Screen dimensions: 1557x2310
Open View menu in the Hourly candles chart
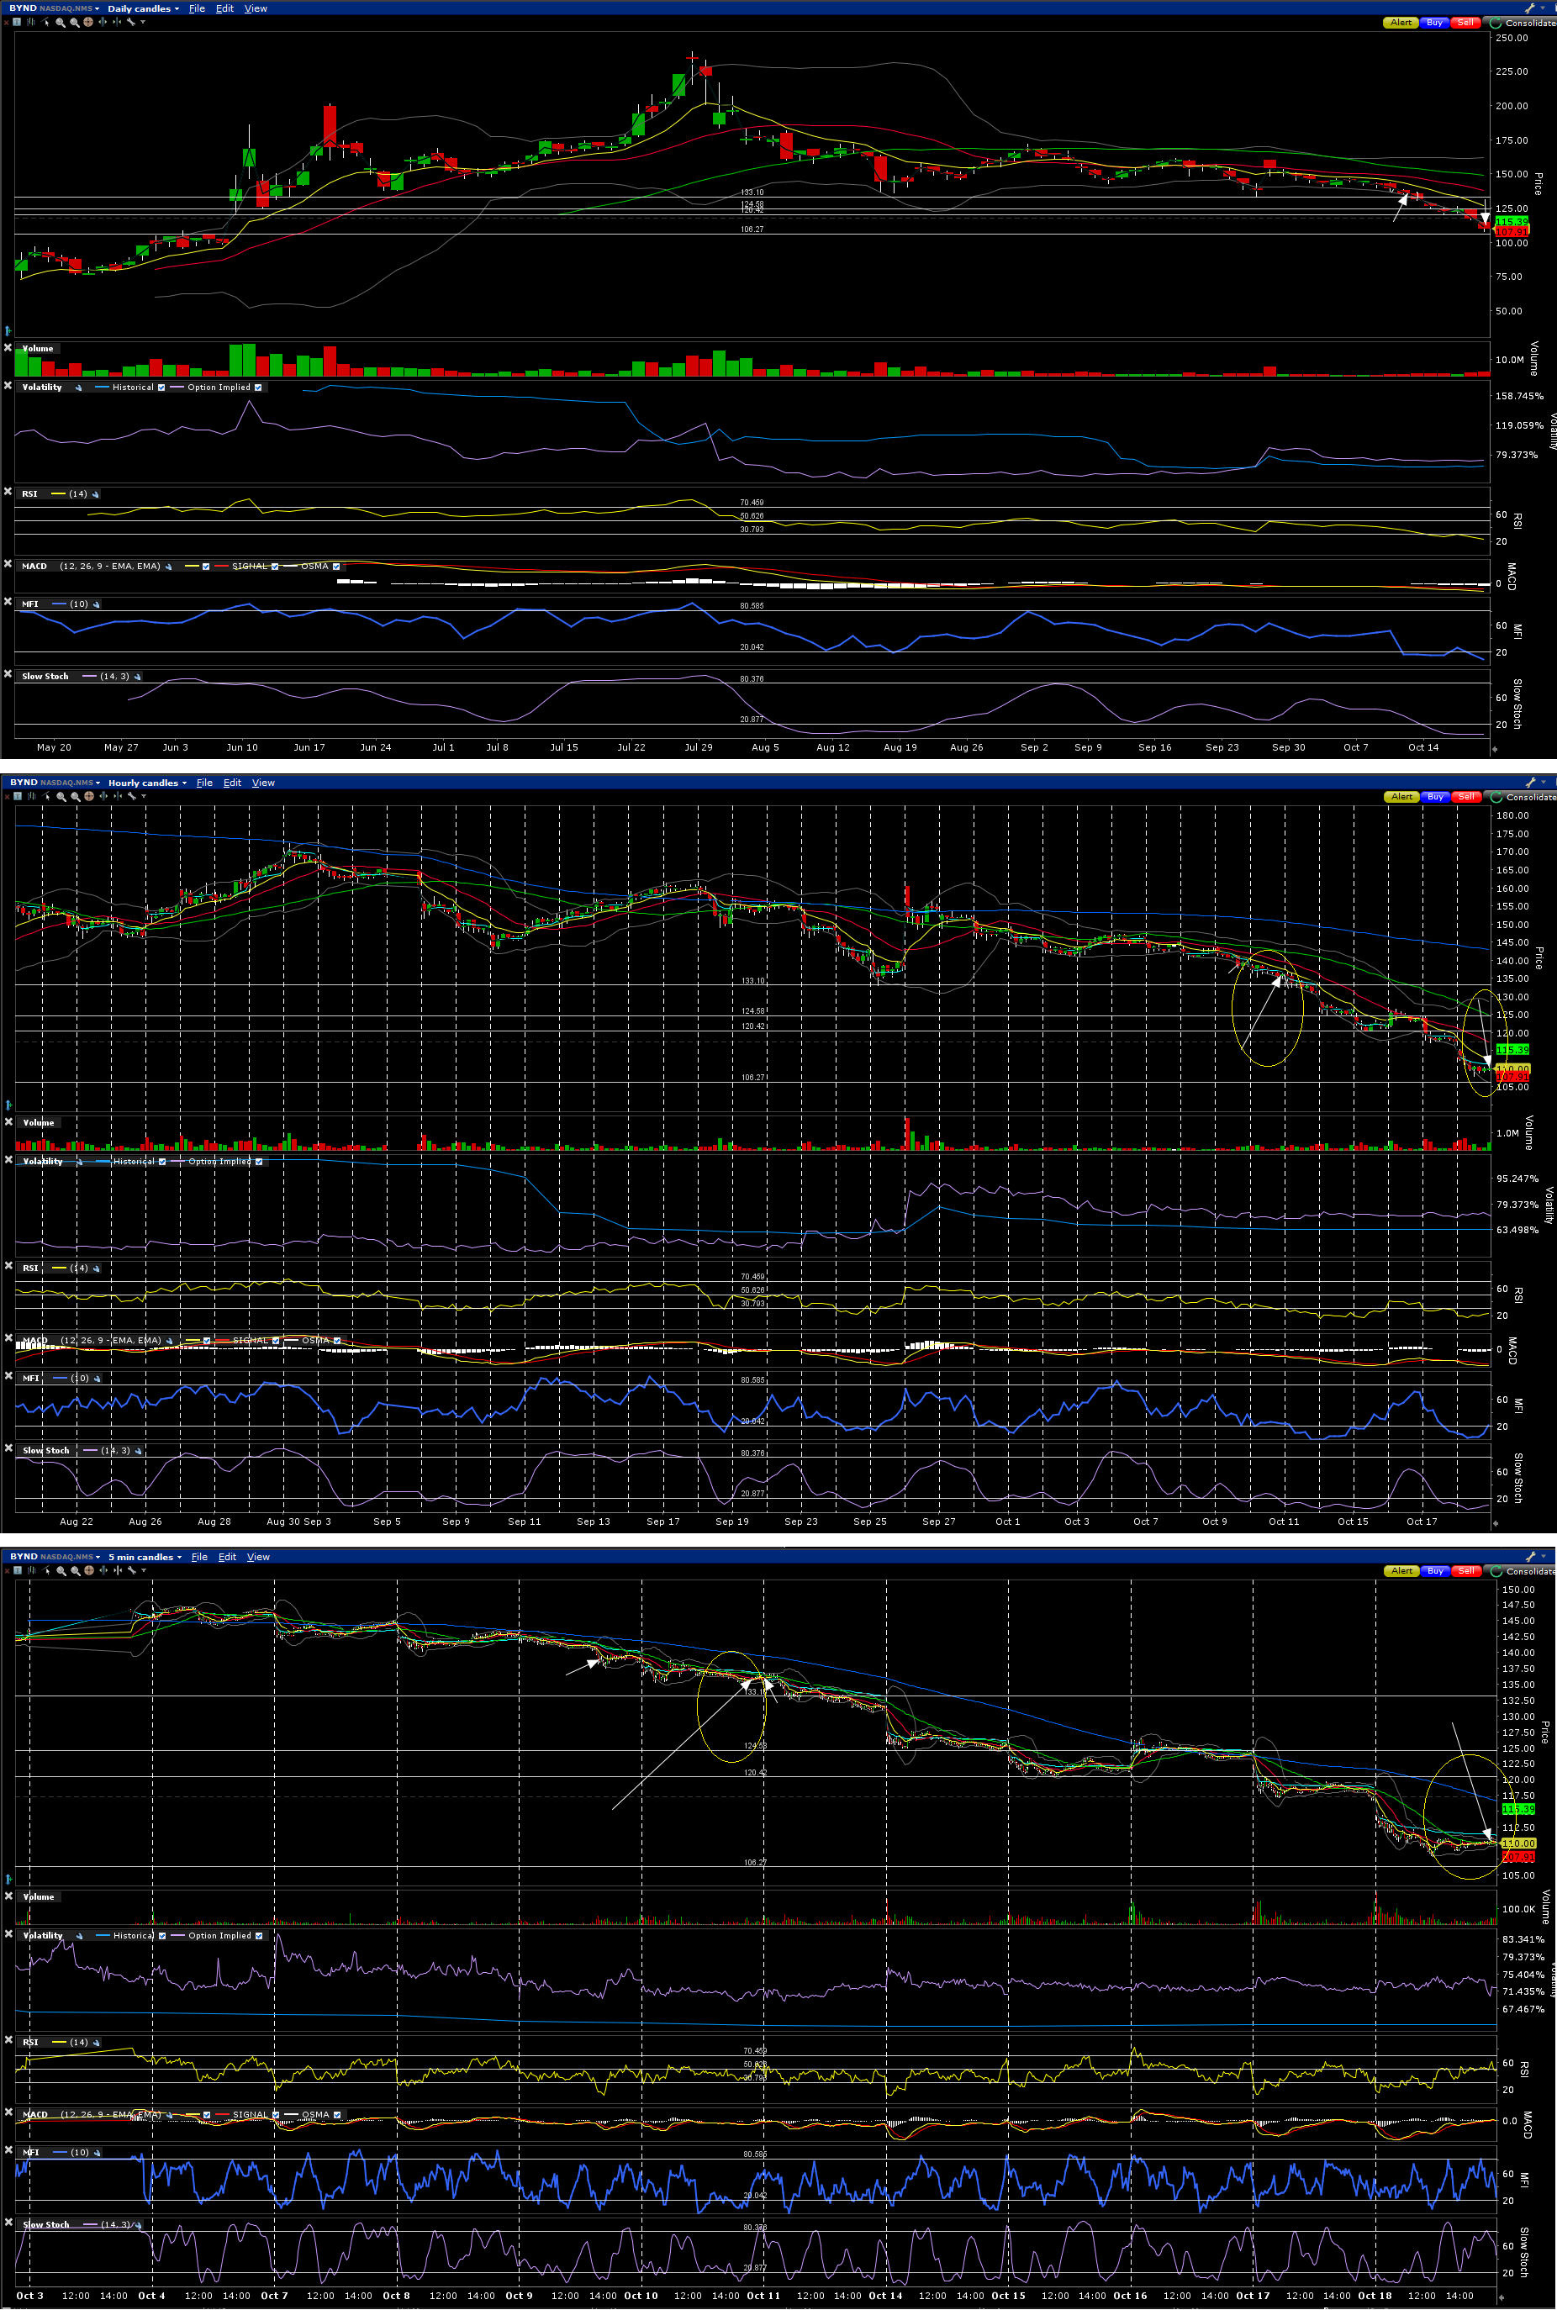click(263, 783)
